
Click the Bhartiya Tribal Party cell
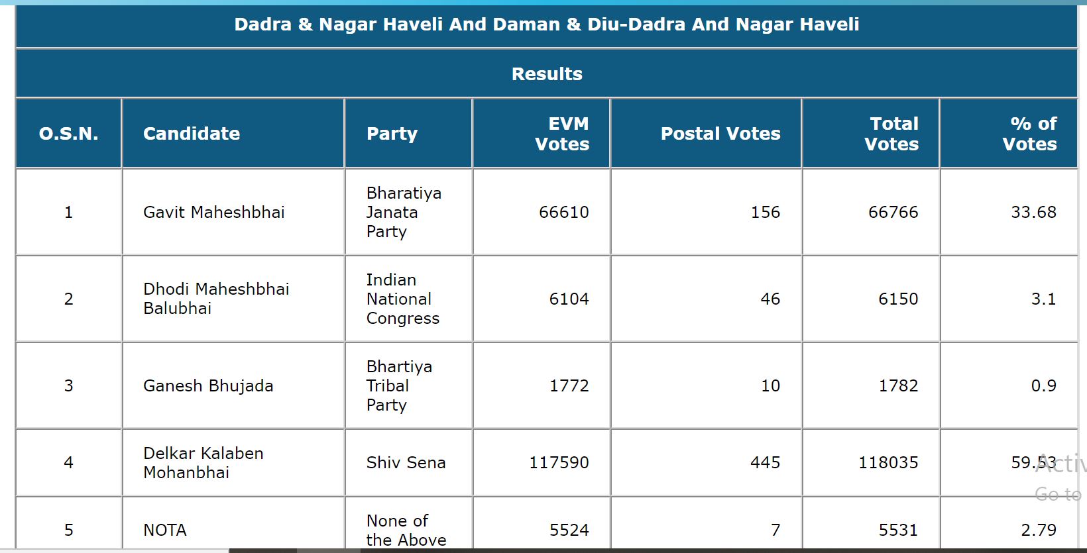399,385
